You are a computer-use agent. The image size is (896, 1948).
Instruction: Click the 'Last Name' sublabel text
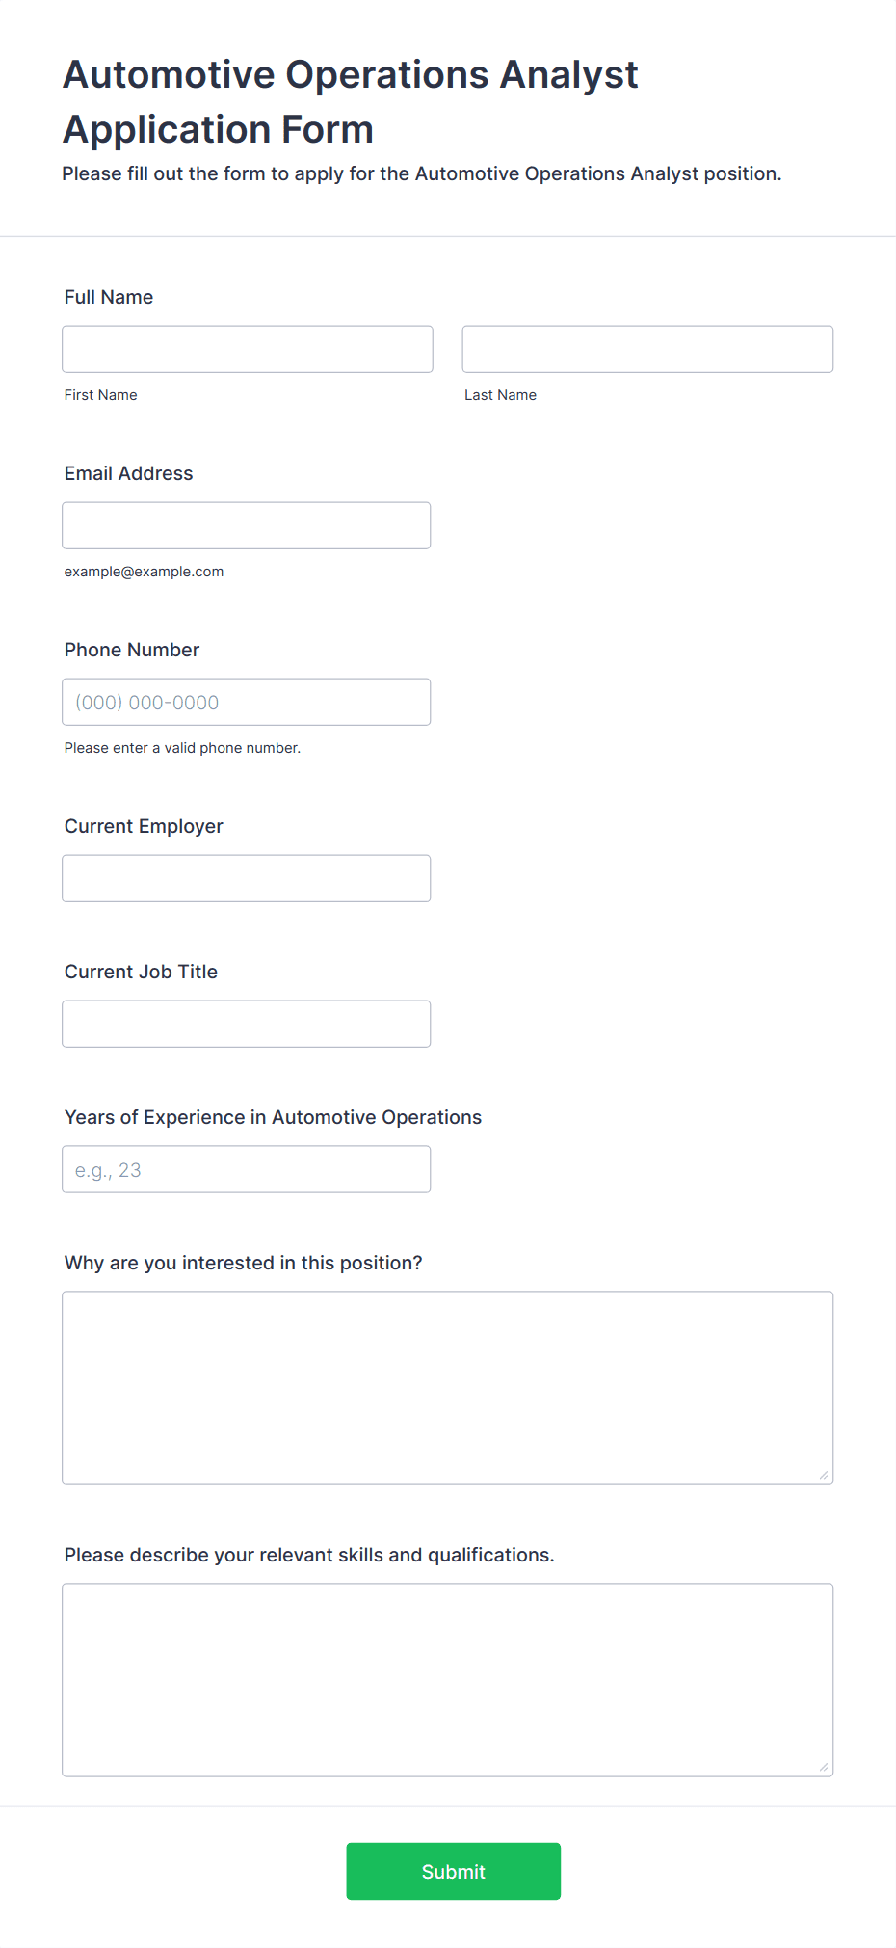point(501,395)
